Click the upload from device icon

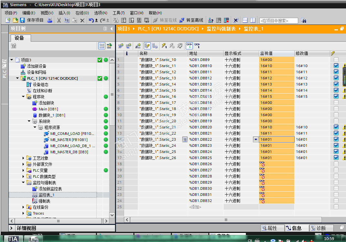[x=131, y=20]
